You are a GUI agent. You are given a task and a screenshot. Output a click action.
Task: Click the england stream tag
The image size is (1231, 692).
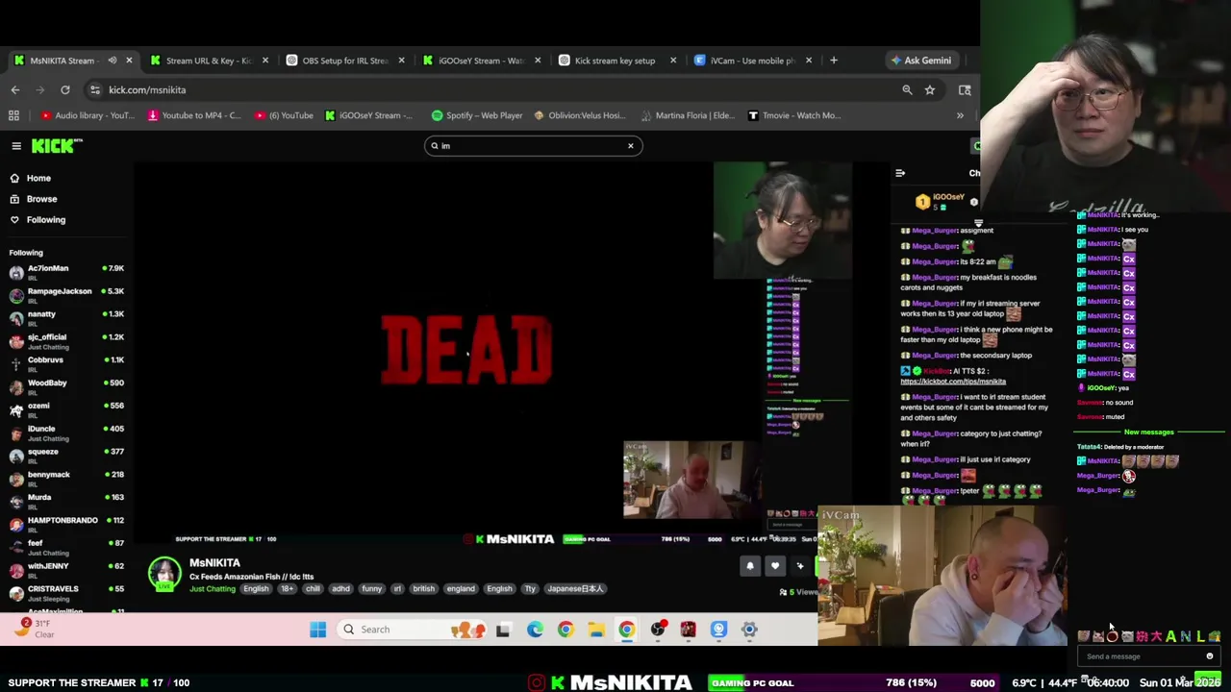pyautogui.click(x=461, y=588)
